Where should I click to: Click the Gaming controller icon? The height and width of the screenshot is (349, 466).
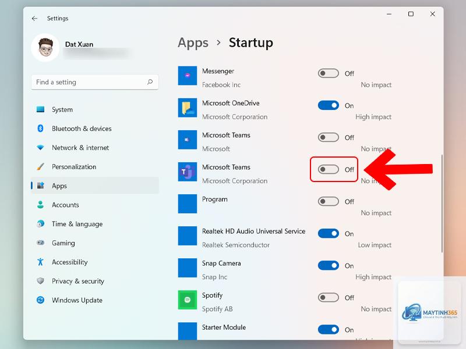coord(40,243)
